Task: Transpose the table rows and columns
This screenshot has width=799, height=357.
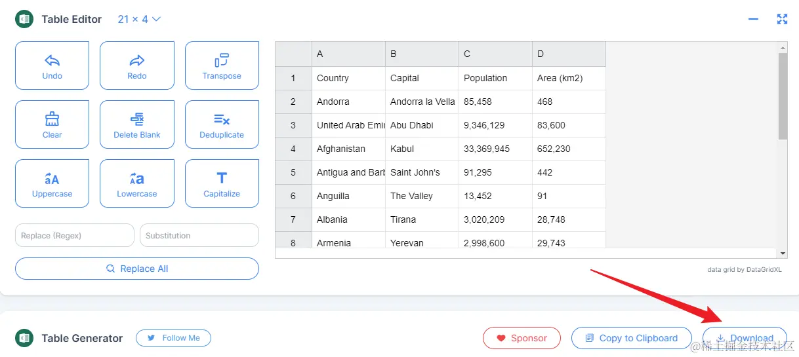Action: (x=222, y=66)
